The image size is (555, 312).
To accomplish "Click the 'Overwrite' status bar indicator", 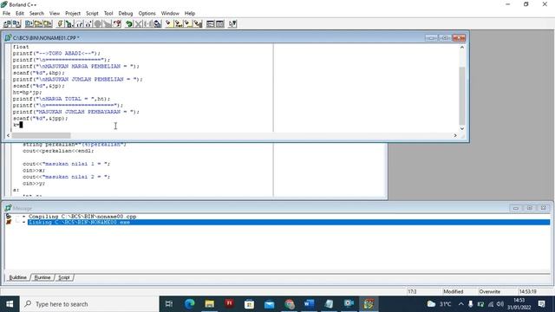I will 489,291.
